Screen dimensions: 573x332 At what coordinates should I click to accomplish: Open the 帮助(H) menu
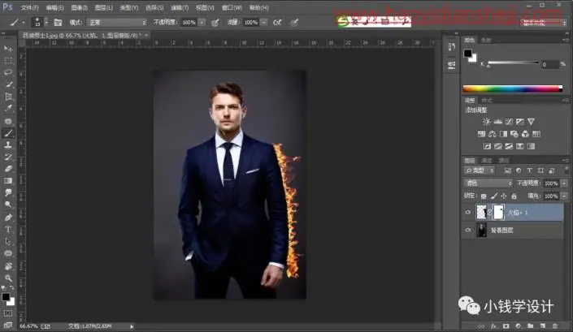pyautogui.click(x=258, y=7)
